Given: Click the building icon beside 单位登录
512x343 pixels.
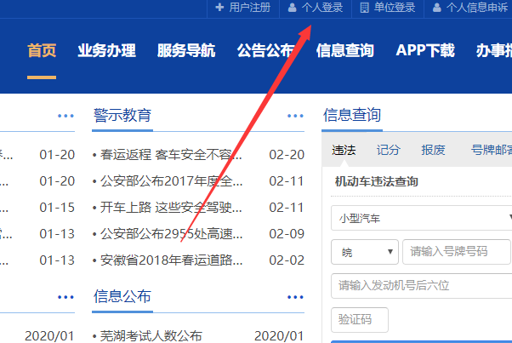Looking at the screenshot, I should coord(364,8).
